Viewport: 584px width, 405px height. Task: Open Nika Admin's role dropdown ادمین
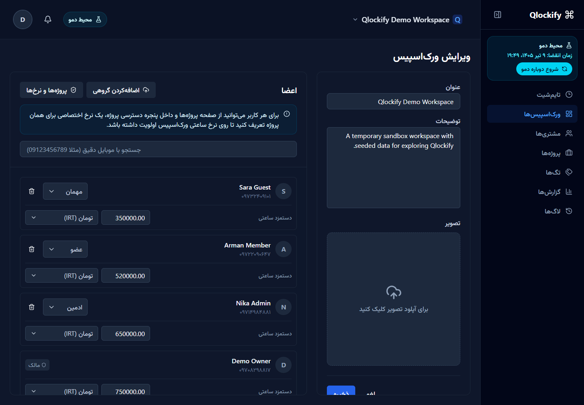65,307
